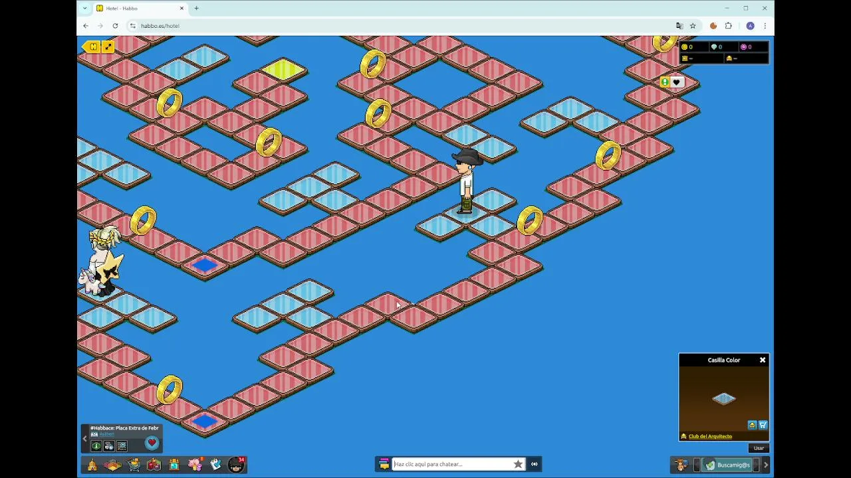This screenshot has height=478, width=851.
Task: Click the translate page icon
Action: click(679, 26)
